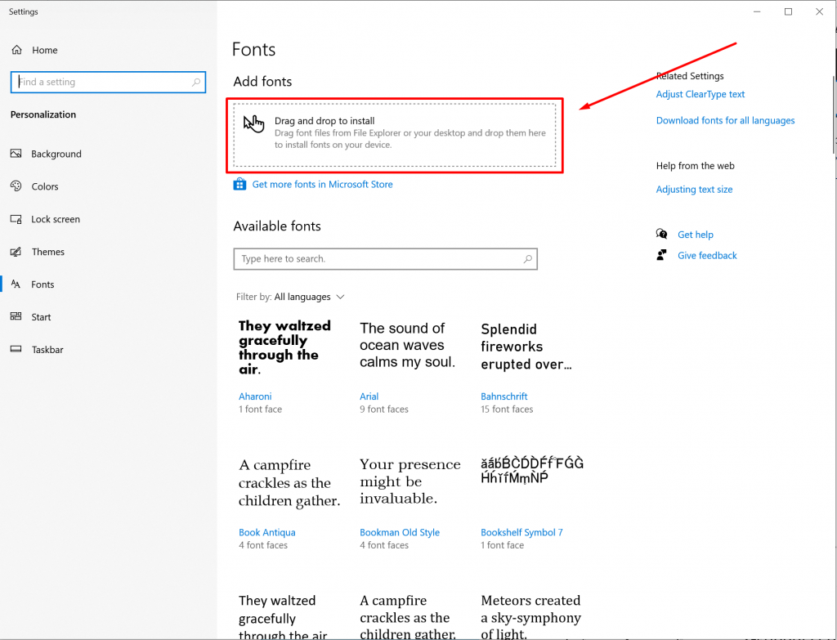Click the font search field
837x640 pixels.
click(x=385, y=259)
